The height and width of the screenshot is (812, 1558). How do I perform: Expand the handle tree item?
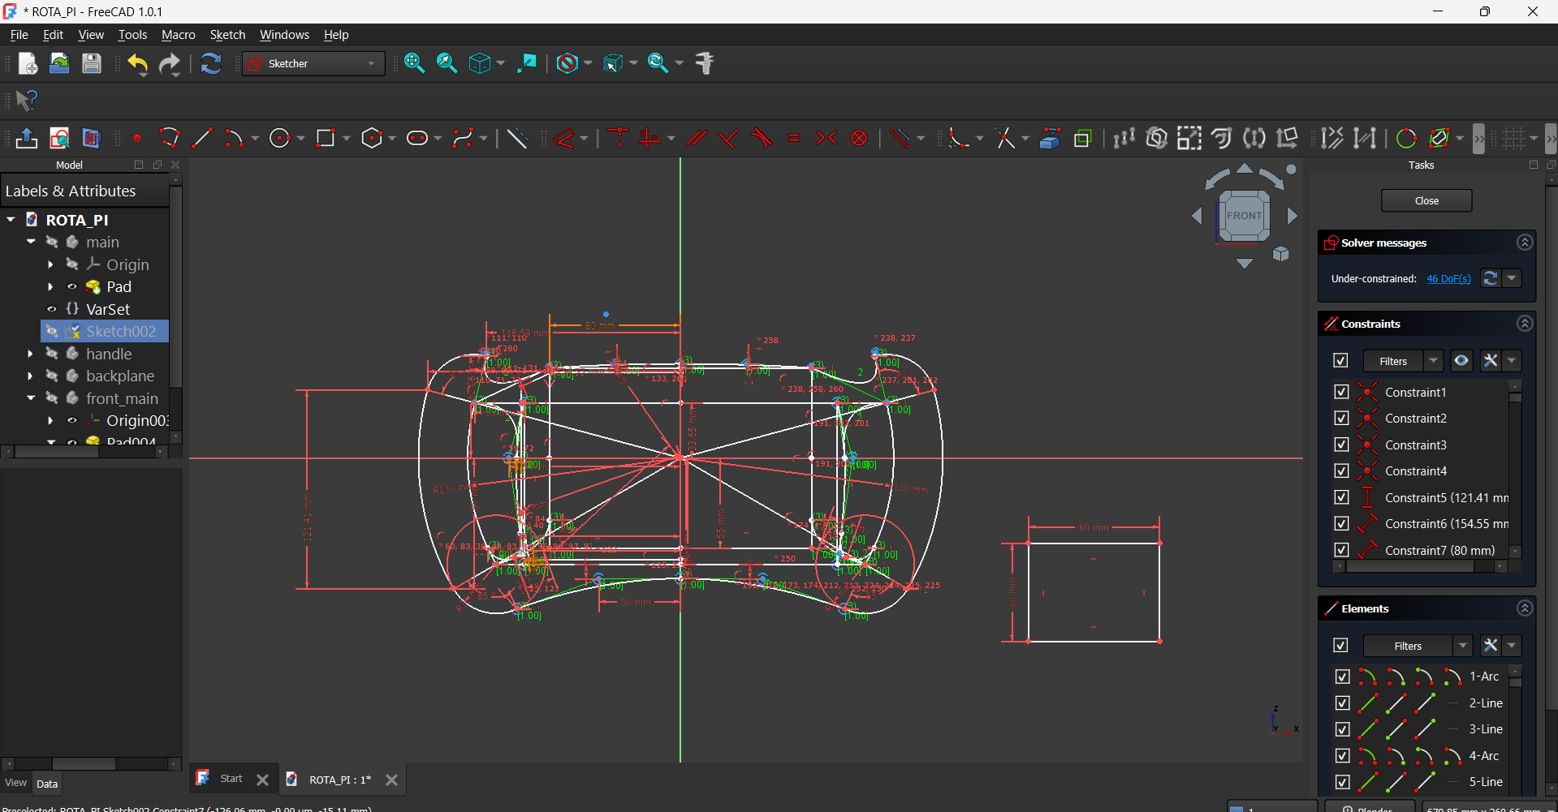point(30,354)
